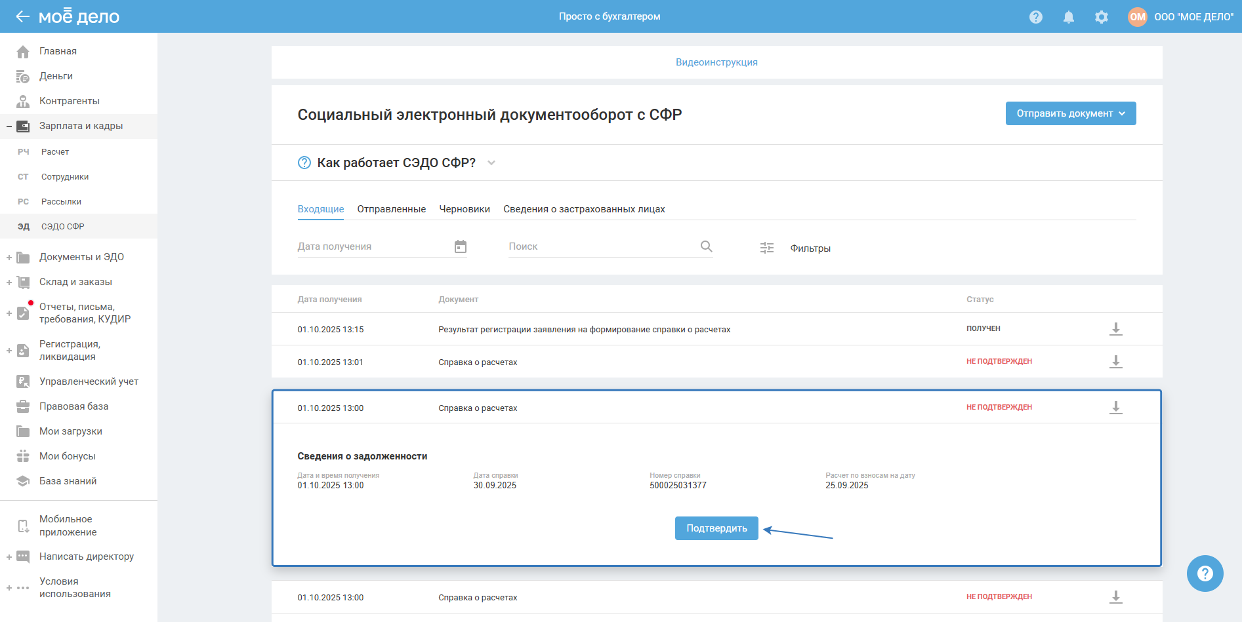Expand the Склад и заказы section
The width and height of the screenshot is (1242, 622).
click(x=9, y=282)
